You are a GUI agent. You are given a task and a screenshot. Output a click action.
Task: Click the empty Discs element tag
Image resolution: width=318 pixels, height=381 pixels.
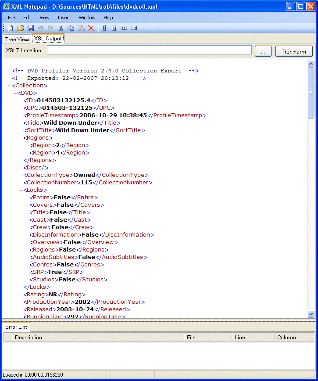coord(36,168)
